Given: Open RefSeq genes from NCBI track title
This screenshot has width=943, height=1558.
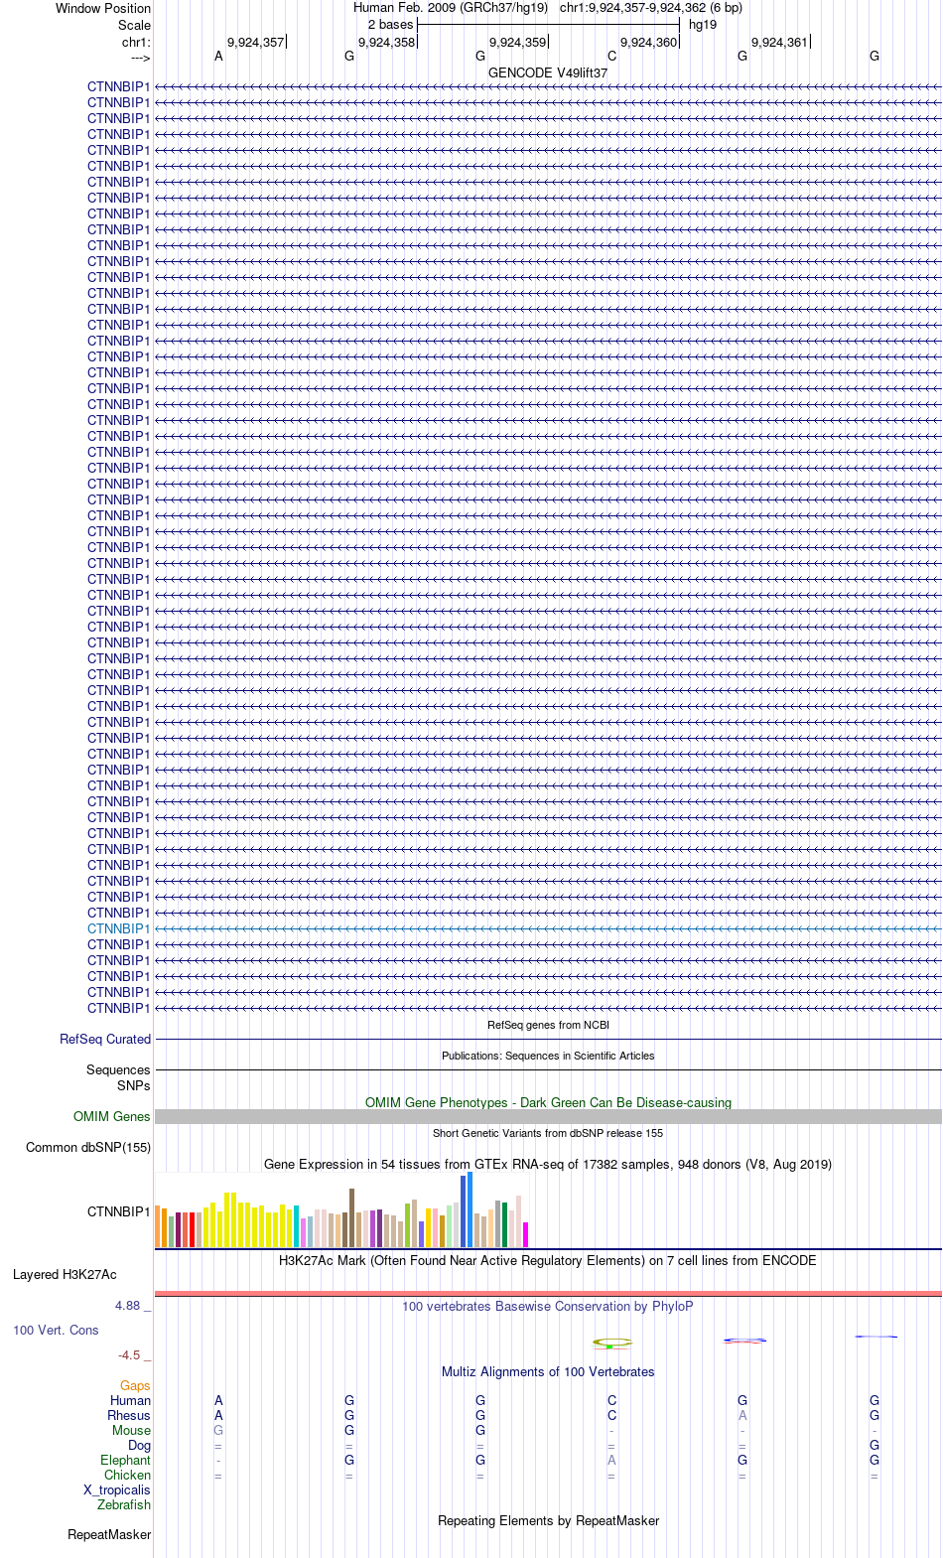Looking at the screenshot, I should pos(548,1025).
